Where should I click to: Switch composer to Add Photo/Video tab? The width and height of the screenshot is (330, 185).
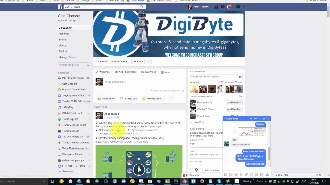tap(126, 72)
